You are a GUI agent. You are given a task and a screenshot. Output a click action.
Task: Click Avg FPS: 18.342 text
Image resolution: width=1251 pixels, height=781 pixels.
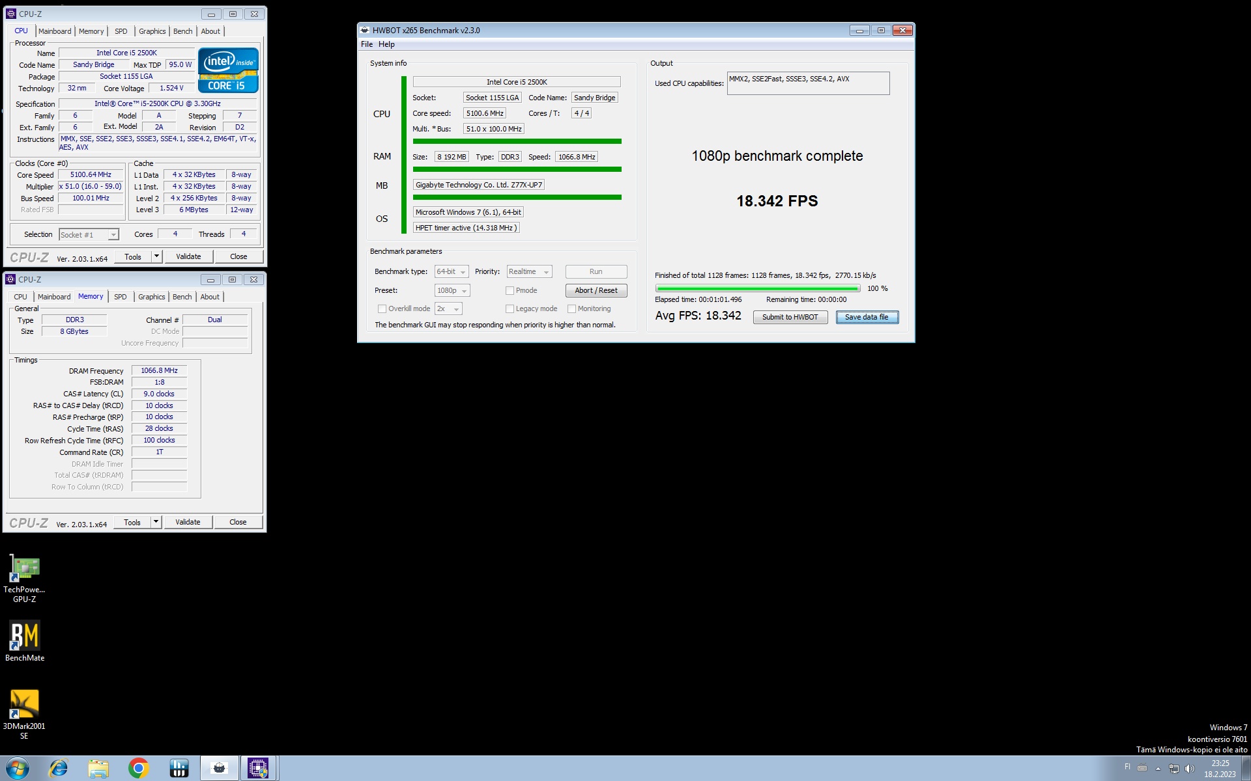tap(698, 316)
